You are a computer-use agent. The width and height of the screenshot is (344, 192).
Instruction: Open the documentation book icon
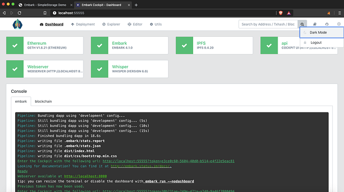315,25
